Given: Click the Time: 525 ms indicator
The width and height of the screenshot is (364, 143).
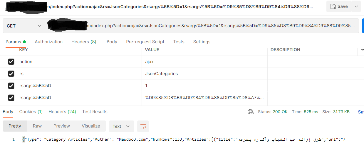Looking at the screenshot, I should tap(305, 112).
